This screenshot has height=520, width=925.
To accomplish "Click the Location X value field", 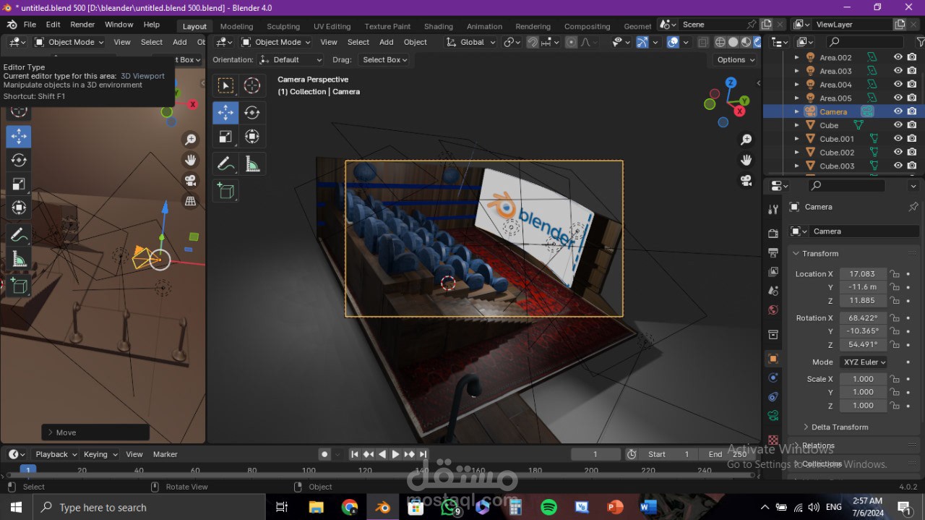I will [863, 274].
